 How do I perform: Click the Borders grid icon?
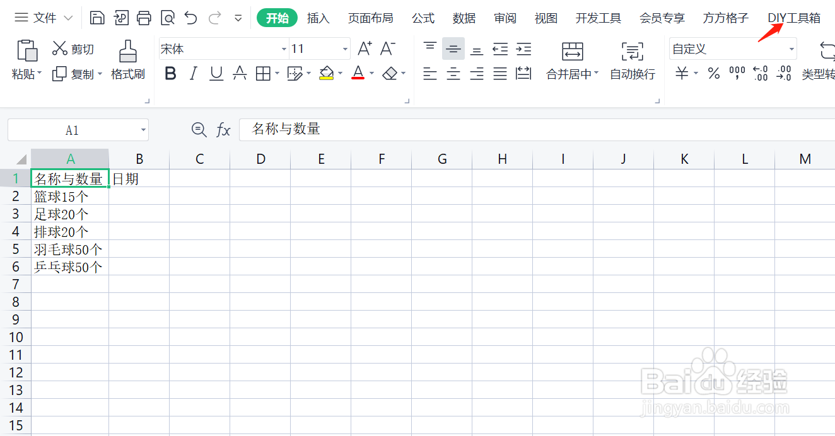[263, 74]
